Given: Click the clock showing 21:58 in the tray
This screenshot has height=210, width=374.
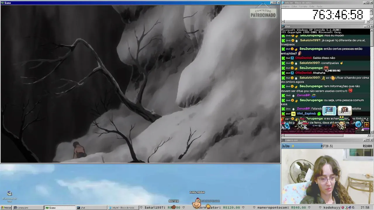Looking at the screenshot, I should [x=365, y=208].
